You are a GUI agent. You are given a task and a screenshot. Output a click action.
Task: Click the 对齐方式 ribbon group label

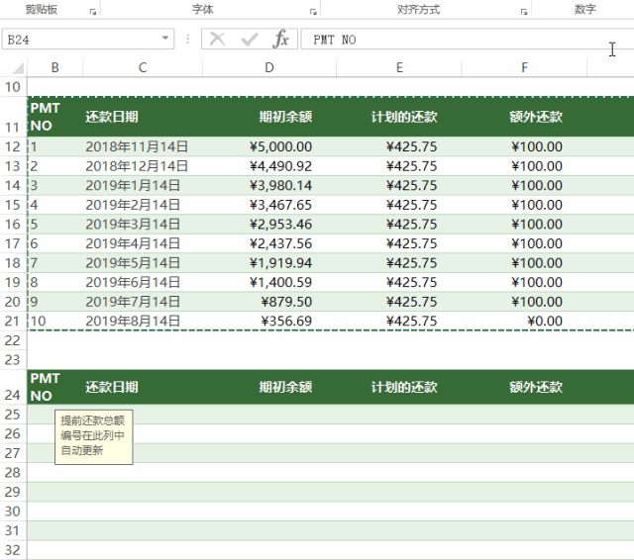[x=418, y=9]
